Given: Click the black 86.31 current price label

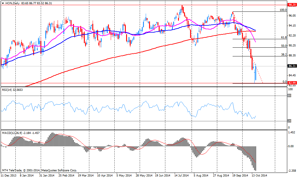Looking at the screenshot, I should coord(292,66).
